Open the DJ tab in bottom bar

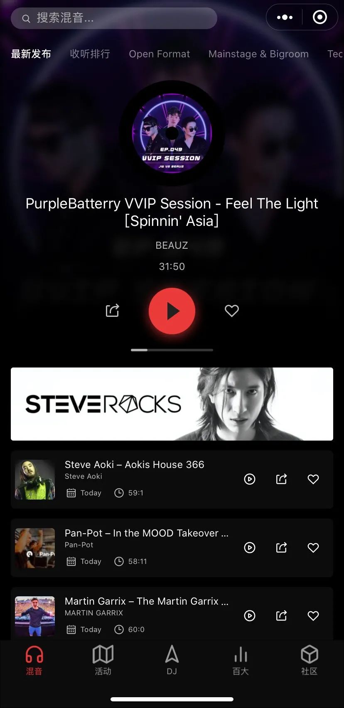[x=172, y=660]
